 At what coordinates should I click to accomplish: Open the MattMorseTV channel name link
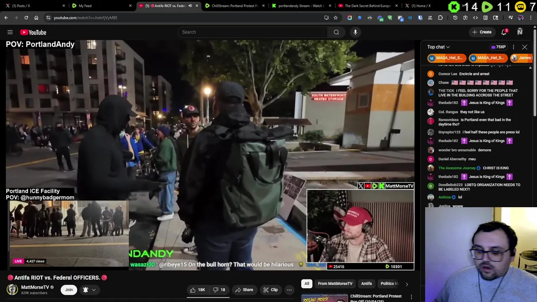(x=35, y=287)
